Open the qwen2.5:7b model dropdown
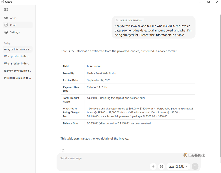221x173 pixels. tap(178, 166)
